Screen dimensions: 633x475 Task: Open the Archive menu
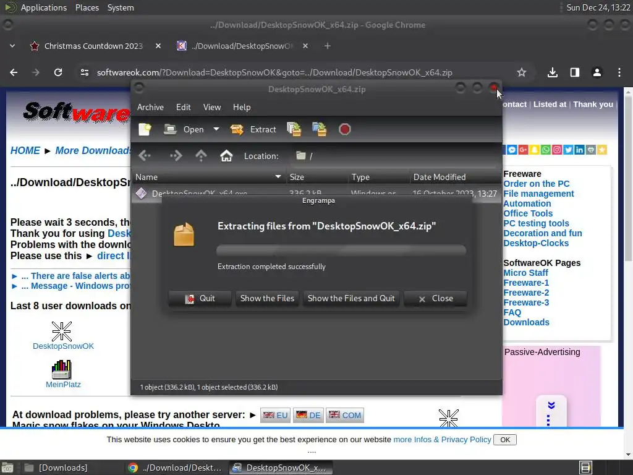click(x=150, y=107)
